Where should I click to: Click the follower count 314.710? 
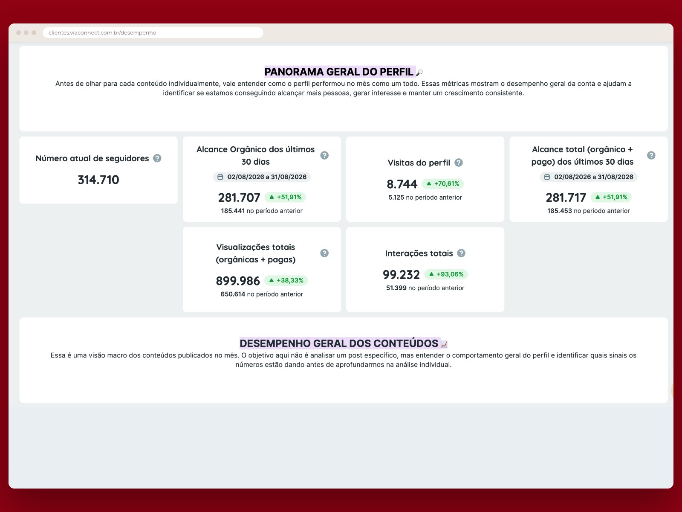coord(98,180)
